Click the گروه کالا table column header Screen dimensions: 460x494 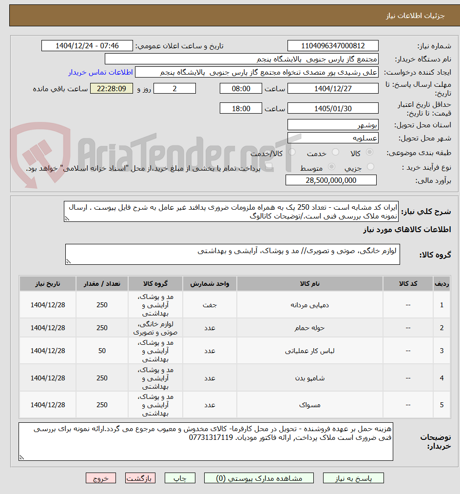point(155,283)
